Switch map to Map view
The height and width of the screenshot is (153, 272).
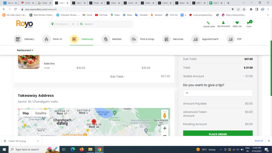tap(26, 113)
